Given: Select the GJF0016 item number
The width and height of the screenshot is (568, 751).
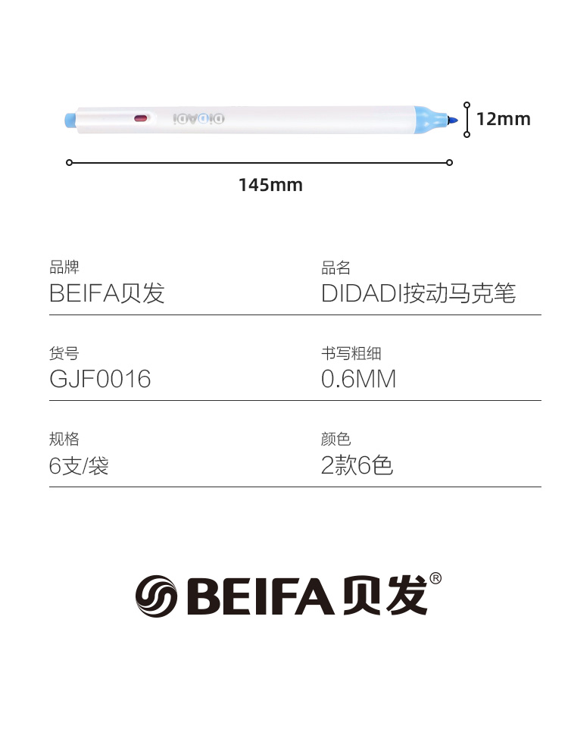Looking at the screenshot, I should coord(100,379).
